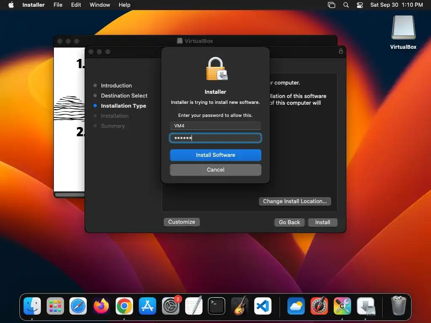Open Control Center in menu bar
The height and width of the screenshot is (323, 431).
(360, 5)
